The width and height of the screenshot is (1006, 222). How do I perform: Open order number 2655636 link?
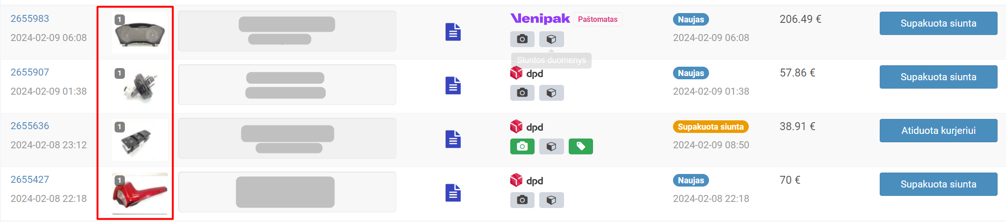point(30,126)
